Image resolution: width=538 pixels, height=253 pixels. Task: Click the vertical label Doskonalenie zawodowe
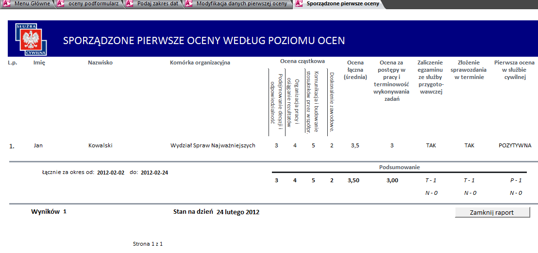pyautogui.click(x=332, y=102)
